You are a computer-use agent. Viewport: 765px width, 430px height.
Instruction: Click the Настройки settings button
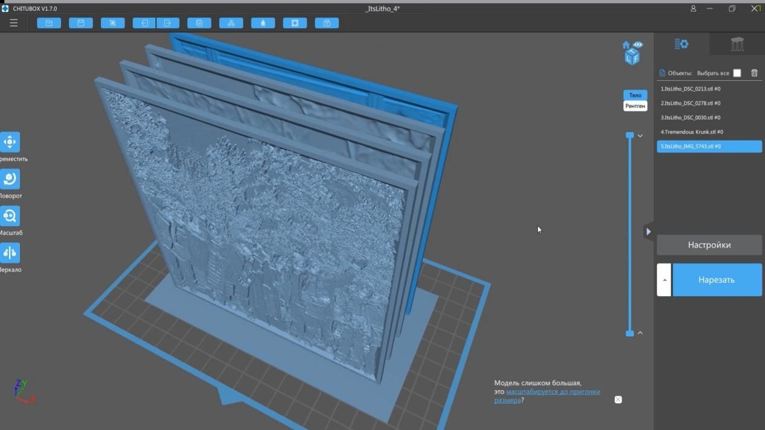point(709,245)
